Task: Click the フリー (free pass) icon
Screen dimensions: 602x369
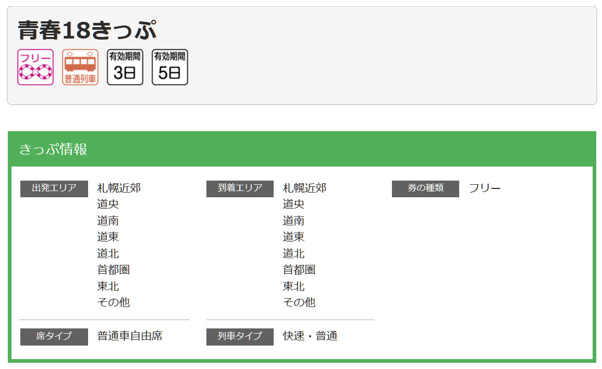Action: pyautogui.click(x=35, y=67)
